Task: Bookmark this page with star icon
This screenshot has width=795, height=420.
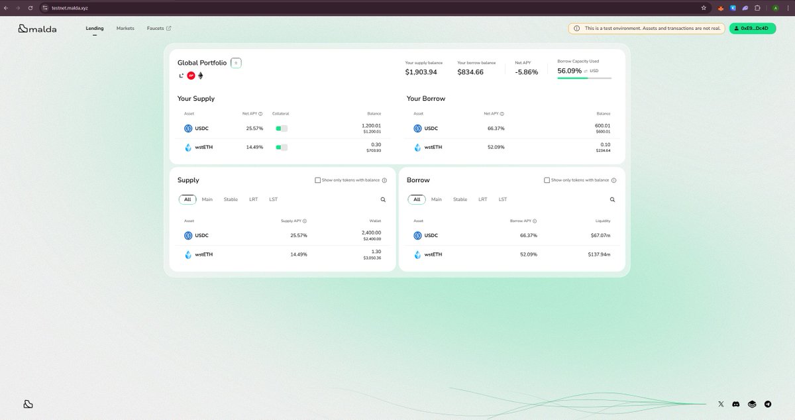Action: click(704, 7)
